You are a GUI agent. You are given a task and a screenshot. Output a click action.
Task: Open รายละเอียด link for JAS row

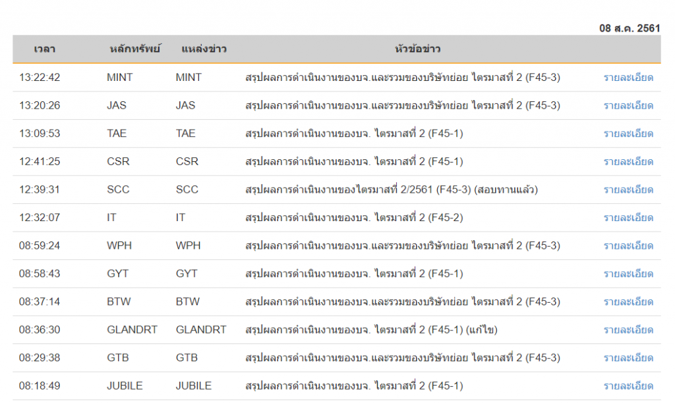[x=628, y=106]
